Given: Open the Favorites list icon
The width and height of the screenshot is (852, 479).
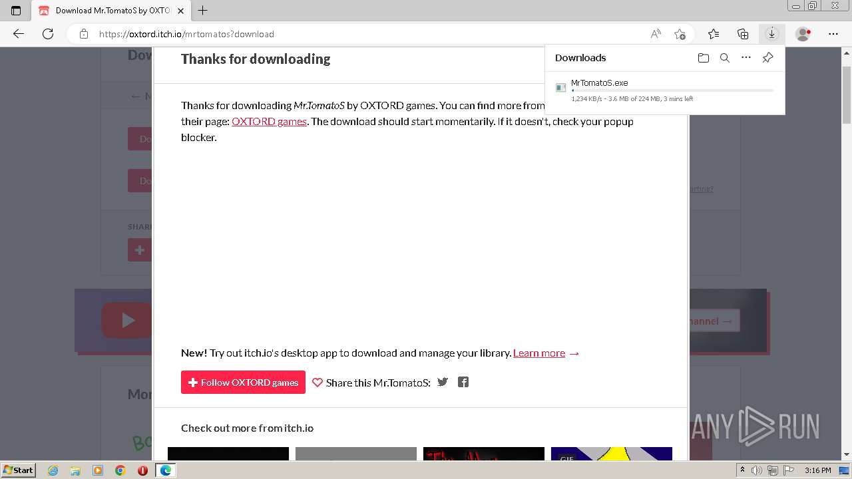Looking at the screenshot, I should (714, 34).
